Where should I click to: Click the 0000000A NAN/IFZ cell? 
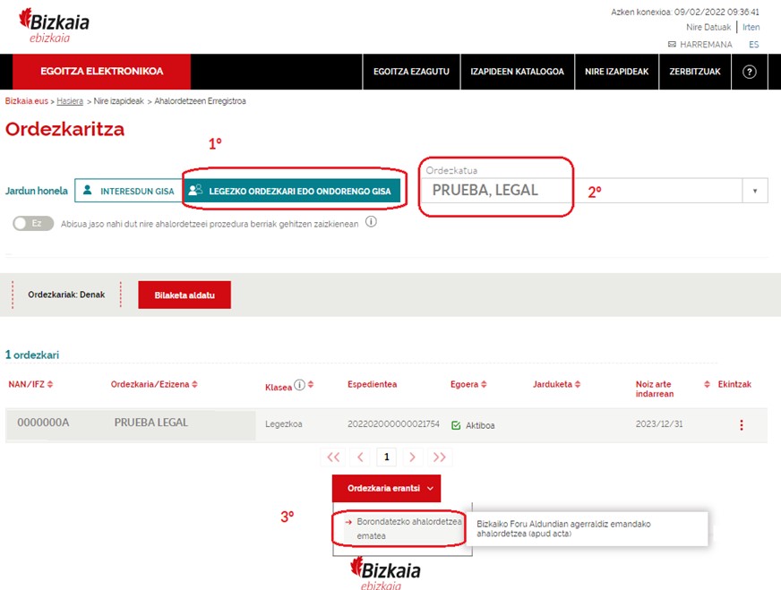point(43,423)
